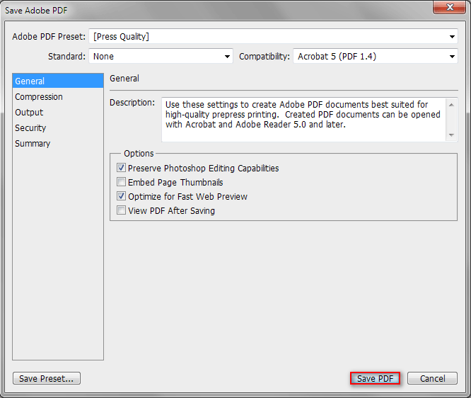The image size is (471, 398).
Task: Click the Description scrollbar up arrow
Action: 451,105
